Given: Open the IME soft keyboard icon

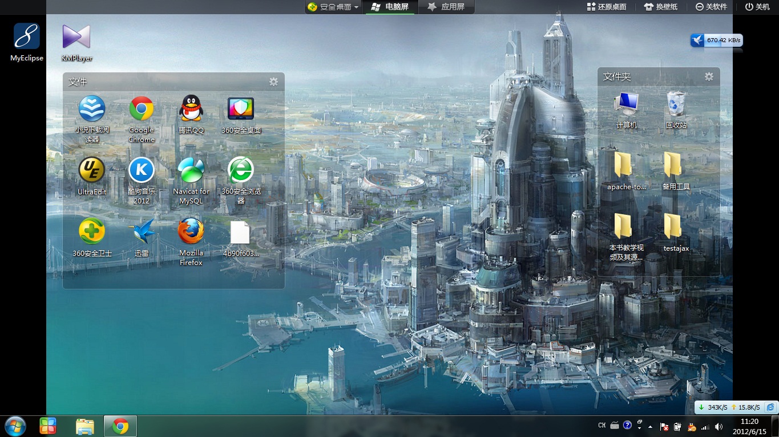Looking at the screenshot, I should (x=615, y=426).
